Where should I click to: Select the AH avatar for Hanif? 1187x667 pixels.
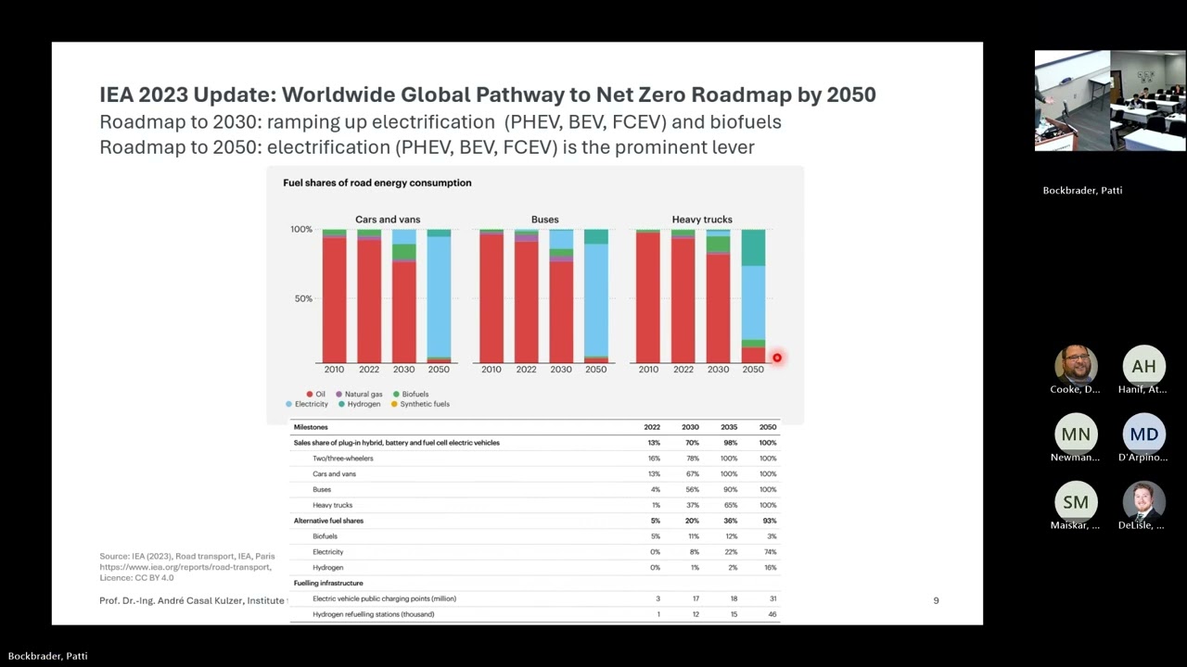[x=1143, y=366]
